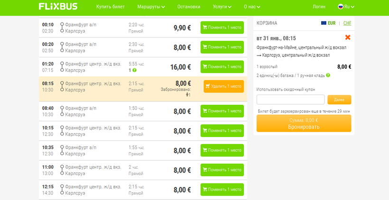389x200 pixels.
Task: Click the orange Бронировать button
Action: pyautogui.click(x=304, y=124)
